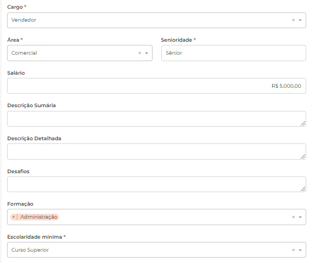The width and height of the screenshot is (310, 263).
Task: Click inside Descrição Sumária text area
Action: pos(156,119)
